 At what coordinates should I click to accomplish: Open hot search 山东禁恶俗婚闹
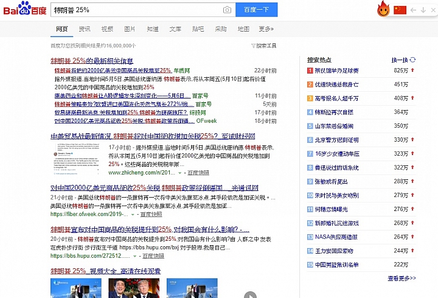click(x=334, y=126)
